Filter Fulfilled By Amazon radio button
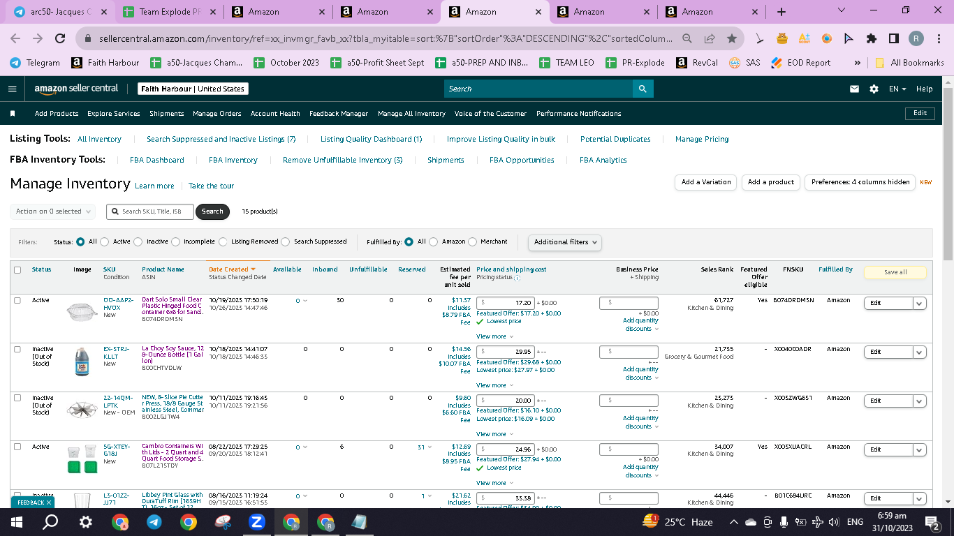Image resolution: width=954 pixels, height=536 pixels. click(x=434, y=241)
